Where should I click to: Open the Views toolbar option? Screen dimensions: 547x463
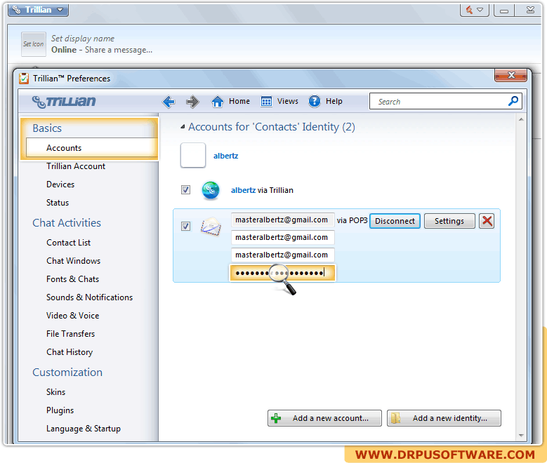click(x=279, y=102)
